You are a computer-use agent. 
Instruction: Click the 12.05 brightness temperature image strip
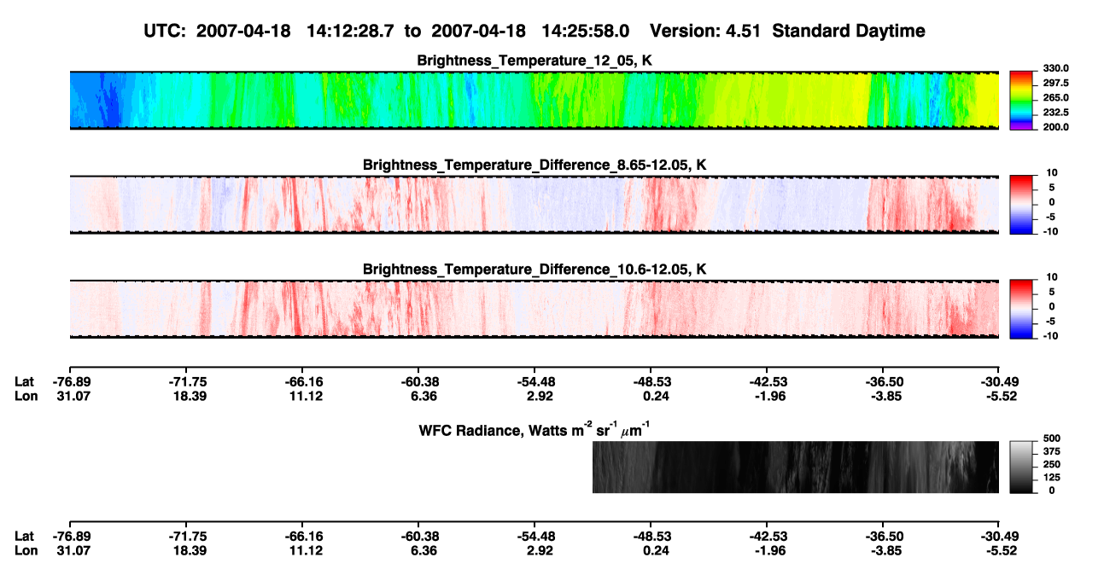[x=535, y=100]
